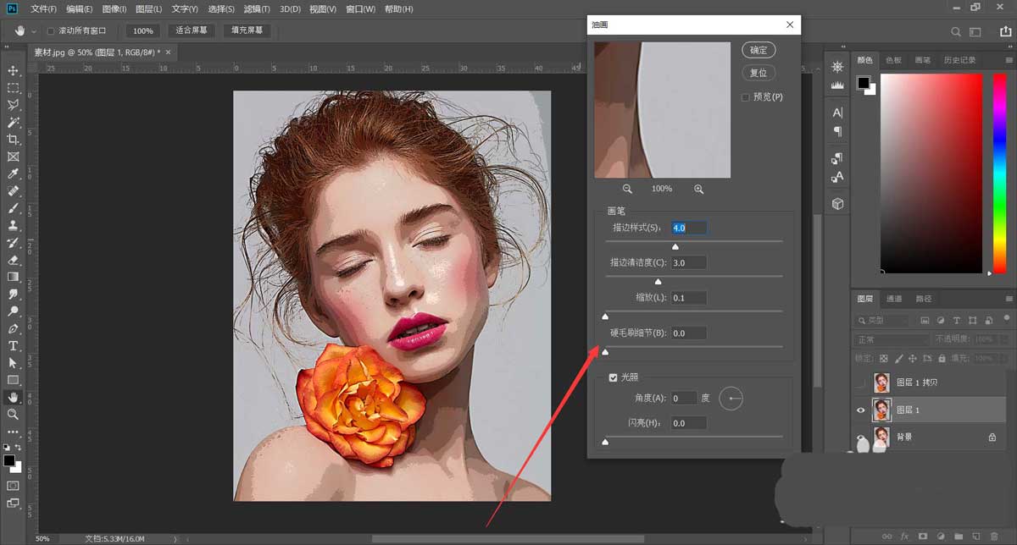
Task: Click the 复位 reset button
Action: 758,73
